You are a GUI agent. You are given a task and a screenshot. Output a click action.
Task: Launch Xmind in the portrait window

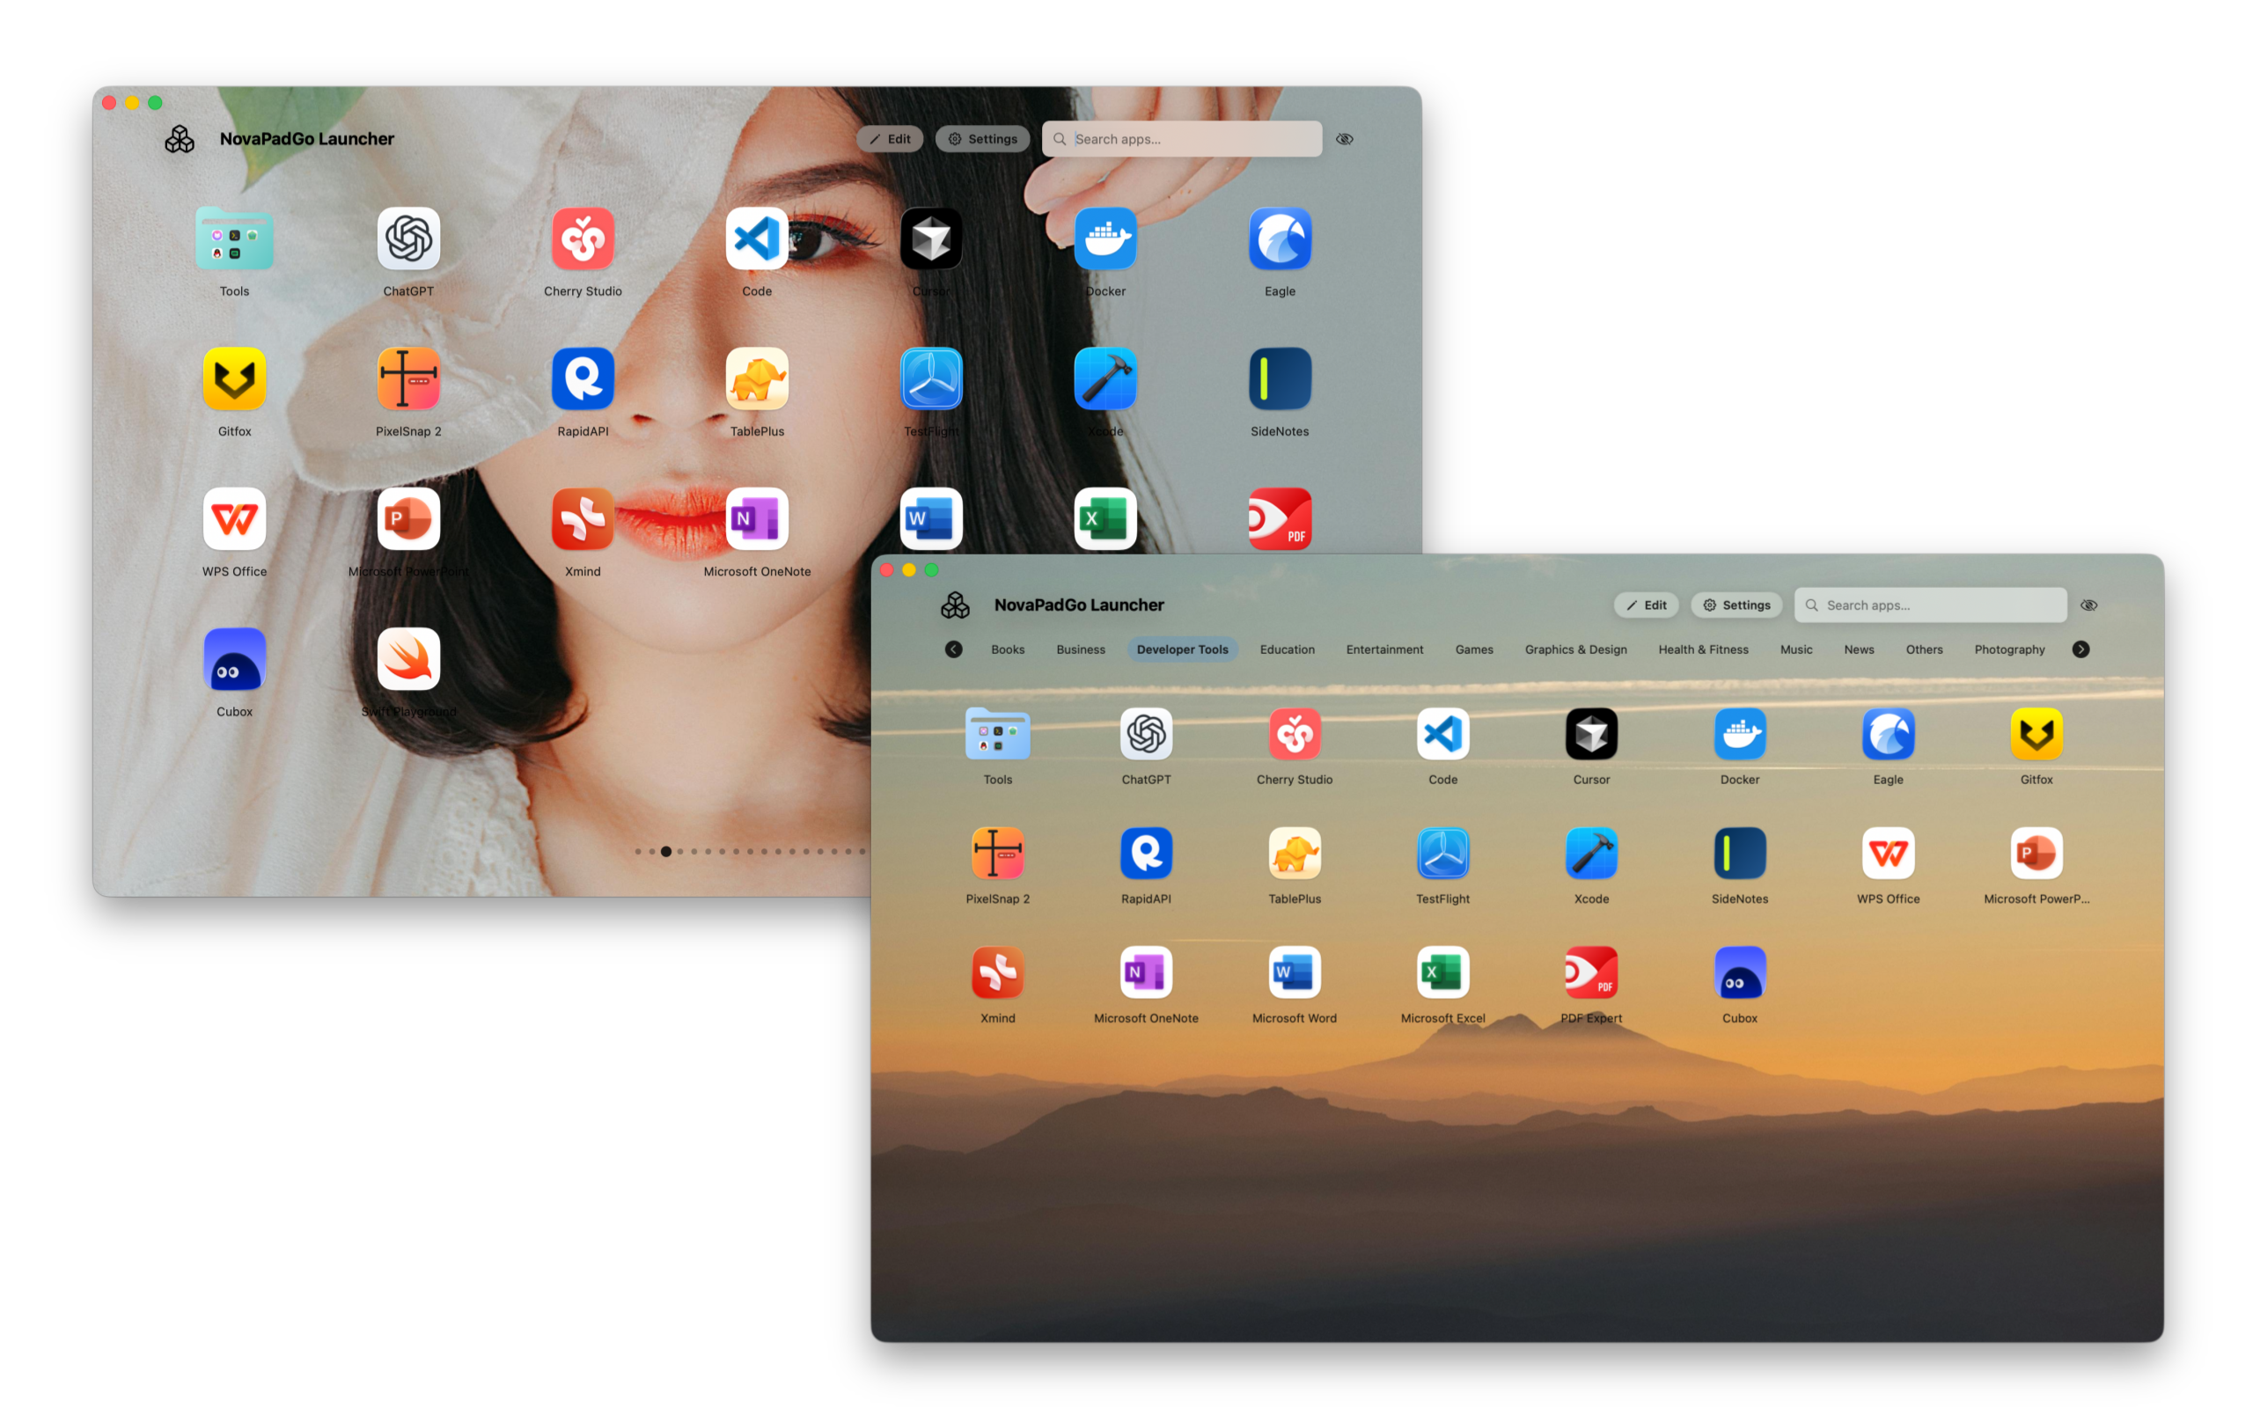coord(583,519)
